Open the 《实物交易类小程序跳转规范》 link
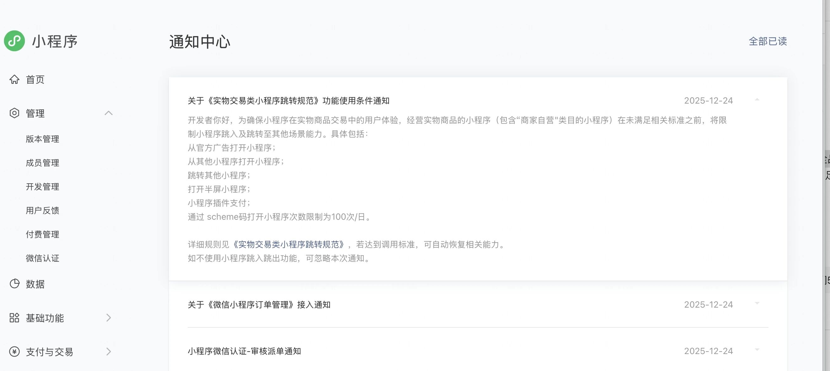This screenshot has height=371, width=830. click(288, 245)
